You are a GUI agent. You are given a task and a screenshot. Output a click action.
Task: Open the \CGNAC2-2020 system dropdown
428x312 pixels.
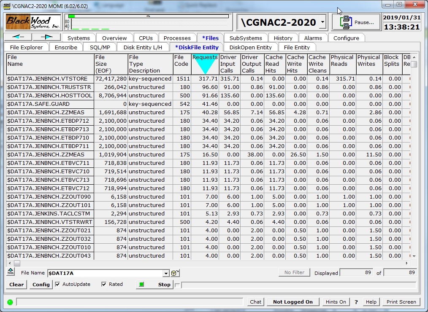[x=322, y=22]
